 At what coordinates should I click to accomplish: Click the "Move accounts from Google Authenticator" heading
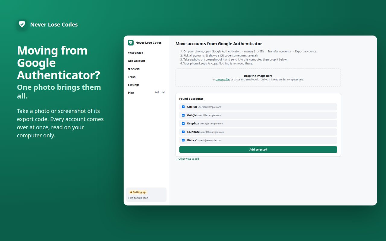pyautogui.click(x=219, y=44)
